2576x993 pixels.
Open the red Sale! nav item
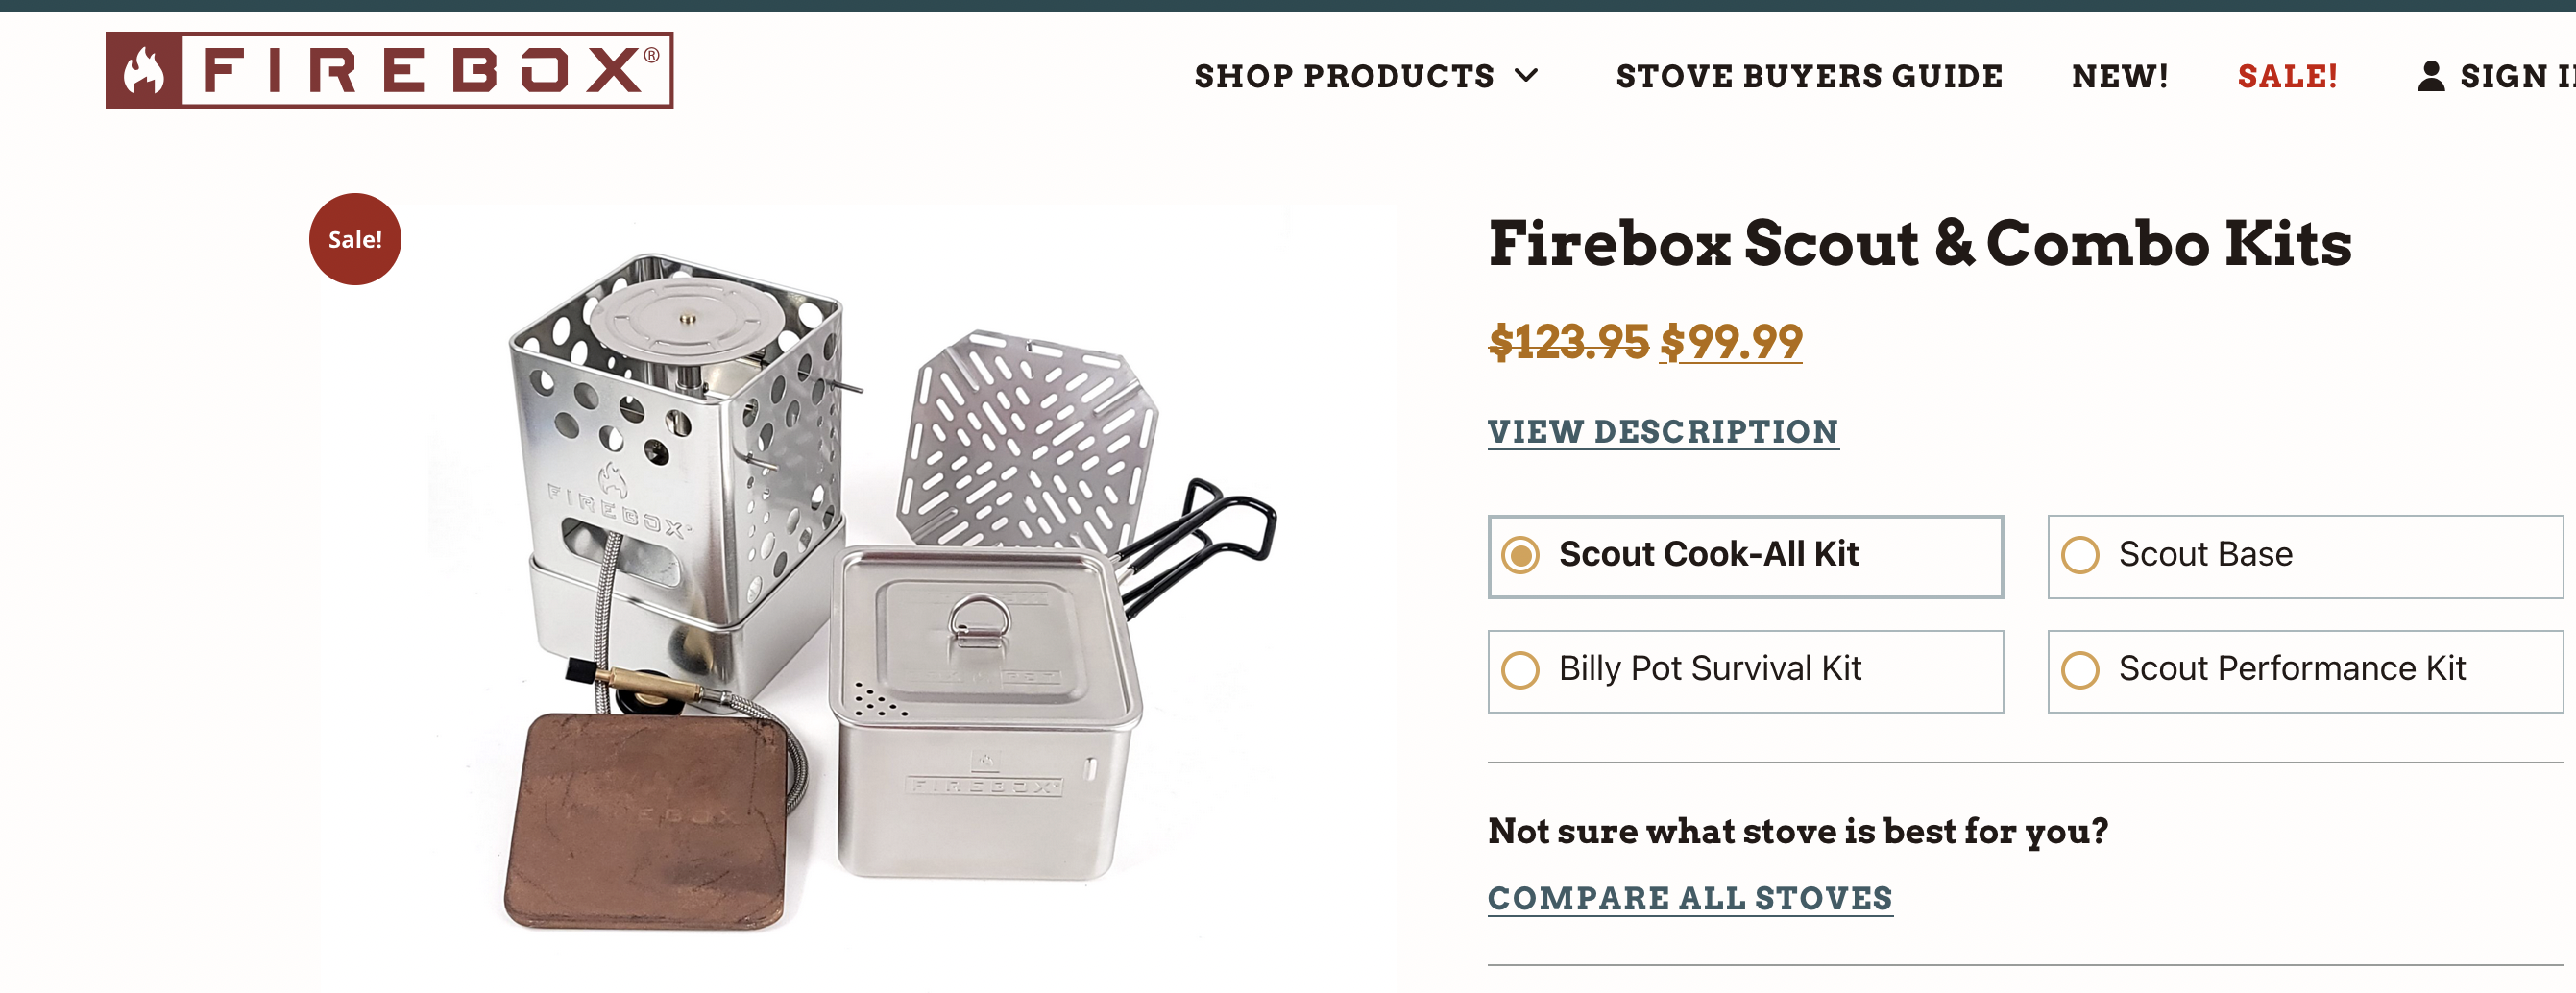(2287, 76)
